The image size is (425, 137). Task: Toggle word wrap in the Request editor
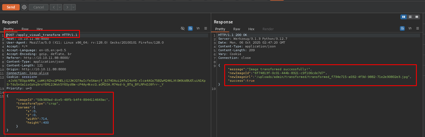pos(190,28)
